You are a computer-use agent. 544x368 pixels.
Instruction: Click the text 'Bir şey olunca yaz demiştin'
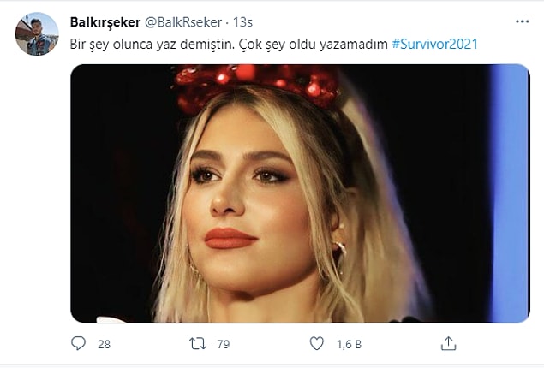(152, 45)
